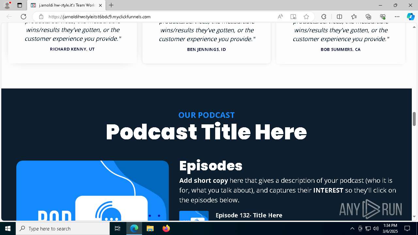The height and width of the screenshot is (235, 418).
Task: Open the tab actions menu icon
Action: pos(20,5)
